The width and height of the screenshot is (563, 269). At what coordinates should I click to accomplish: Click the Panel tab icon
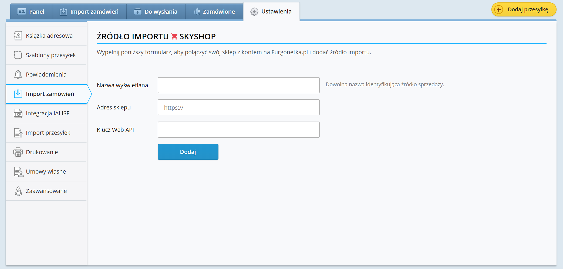(x=22, y=11)
